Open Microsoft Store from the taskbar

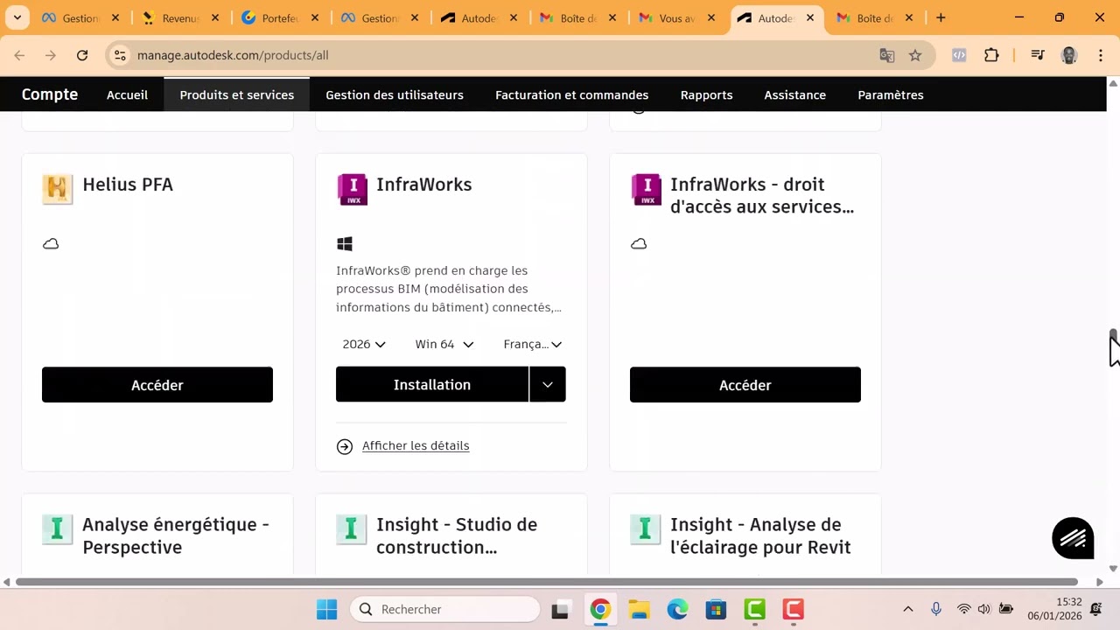(717, 609)
